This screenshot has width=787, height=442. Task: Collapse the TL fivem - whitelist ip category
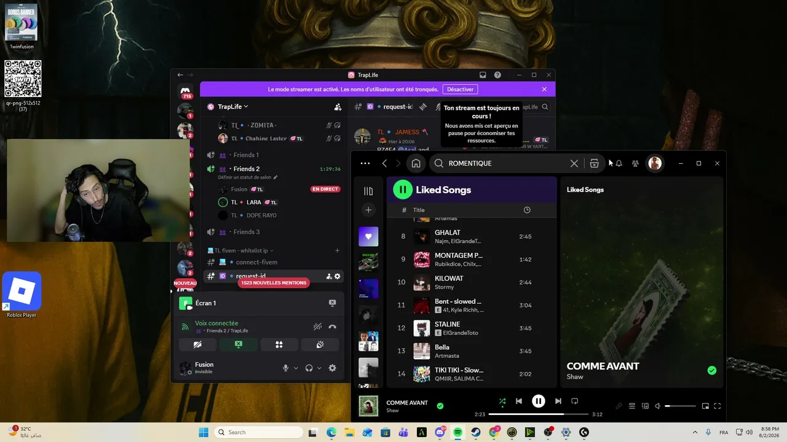240,250
